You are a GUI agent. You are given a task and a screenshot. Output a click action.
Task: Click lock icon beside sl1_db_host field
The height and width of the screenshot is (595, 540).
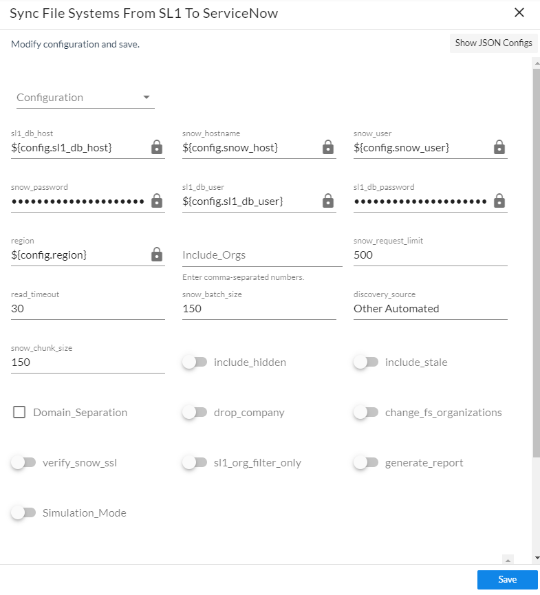tap(157, 147)
